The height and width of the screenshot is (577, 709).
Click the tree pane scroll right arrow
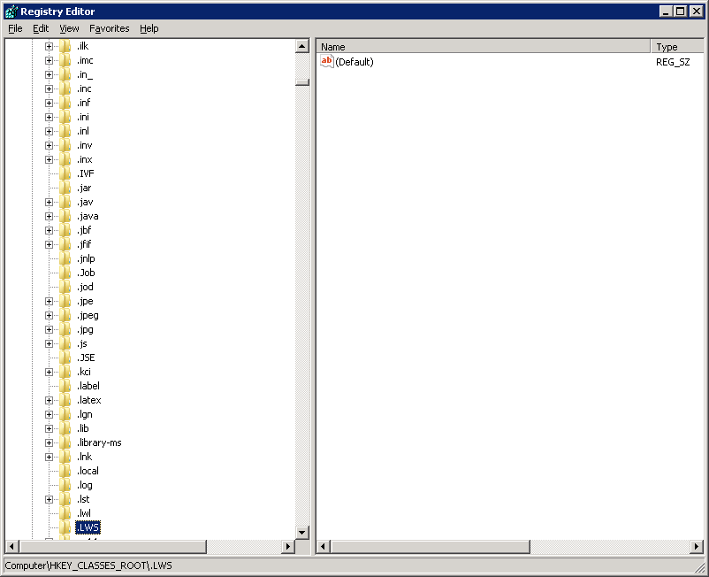(288, 547)
